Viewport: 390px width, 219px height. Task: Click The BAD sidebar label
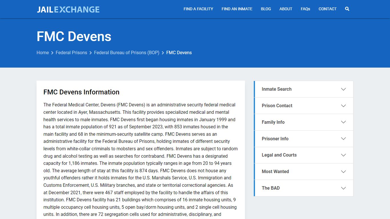[x=271, y=188]
